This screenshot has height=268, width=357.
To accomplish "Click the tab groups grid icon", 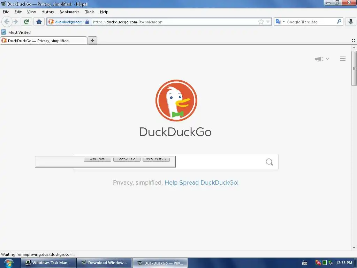I will click(354, 40).
